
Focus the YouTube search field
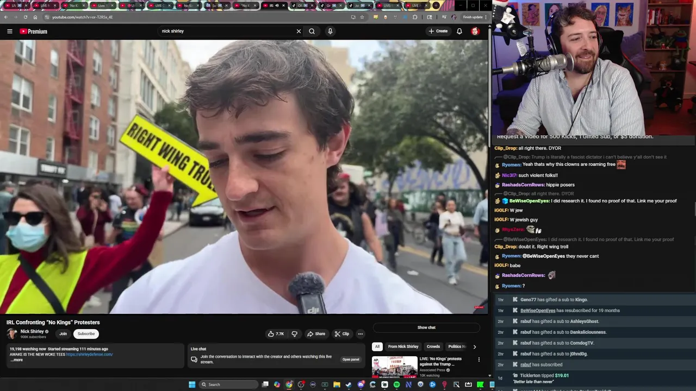[x=226, y=31]
